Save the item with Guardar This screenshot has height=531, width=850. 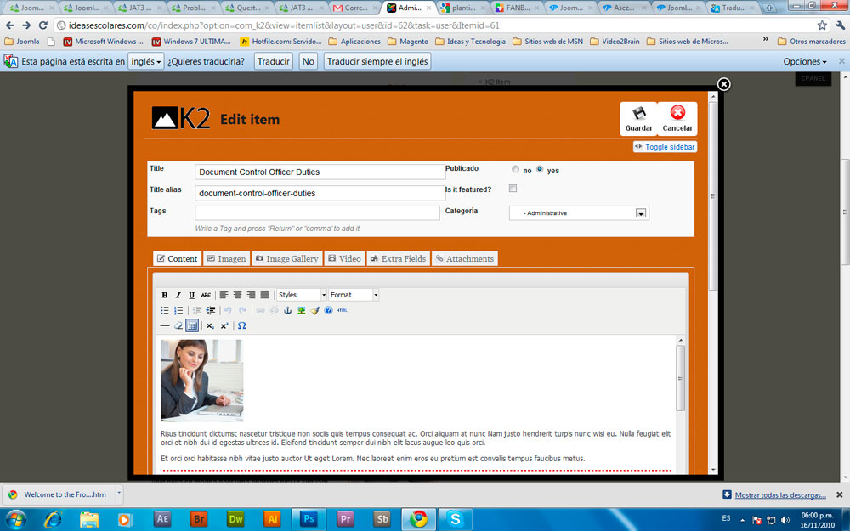coord(638,119)
